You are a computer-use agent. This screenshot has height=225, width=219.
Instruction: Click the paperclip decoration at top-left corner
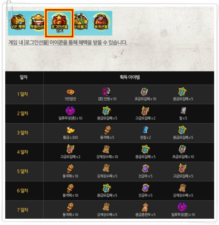pyautogui.click(x=9, y=10)
